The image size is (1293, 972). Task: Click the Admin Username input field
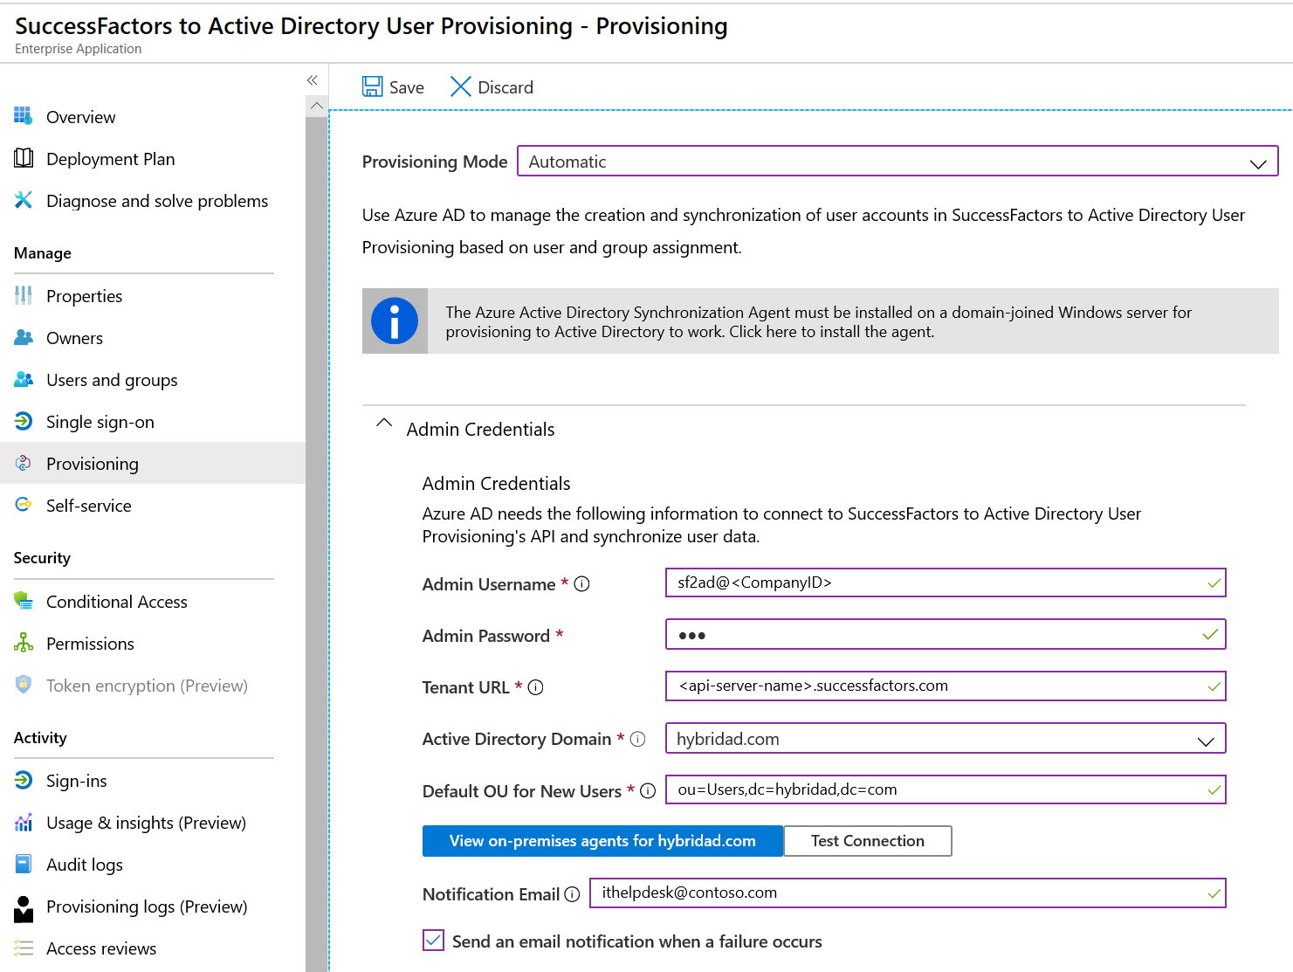[946, 583]
